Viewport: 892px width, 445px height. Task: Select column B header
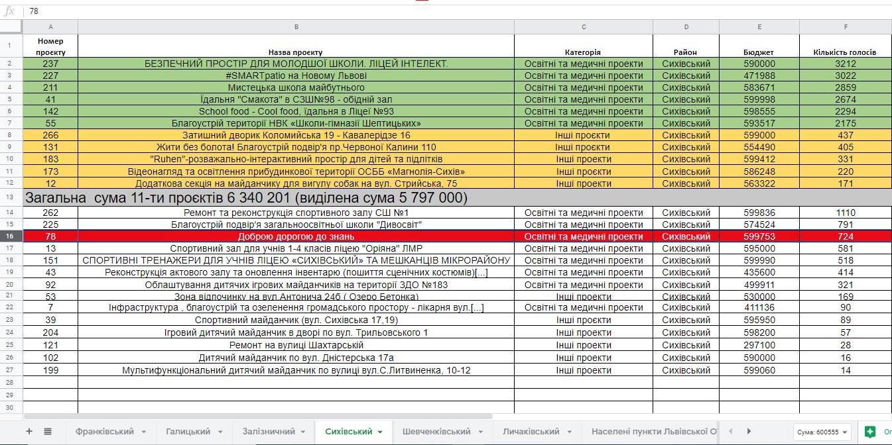pyautogui.click(x=296, y=27)
